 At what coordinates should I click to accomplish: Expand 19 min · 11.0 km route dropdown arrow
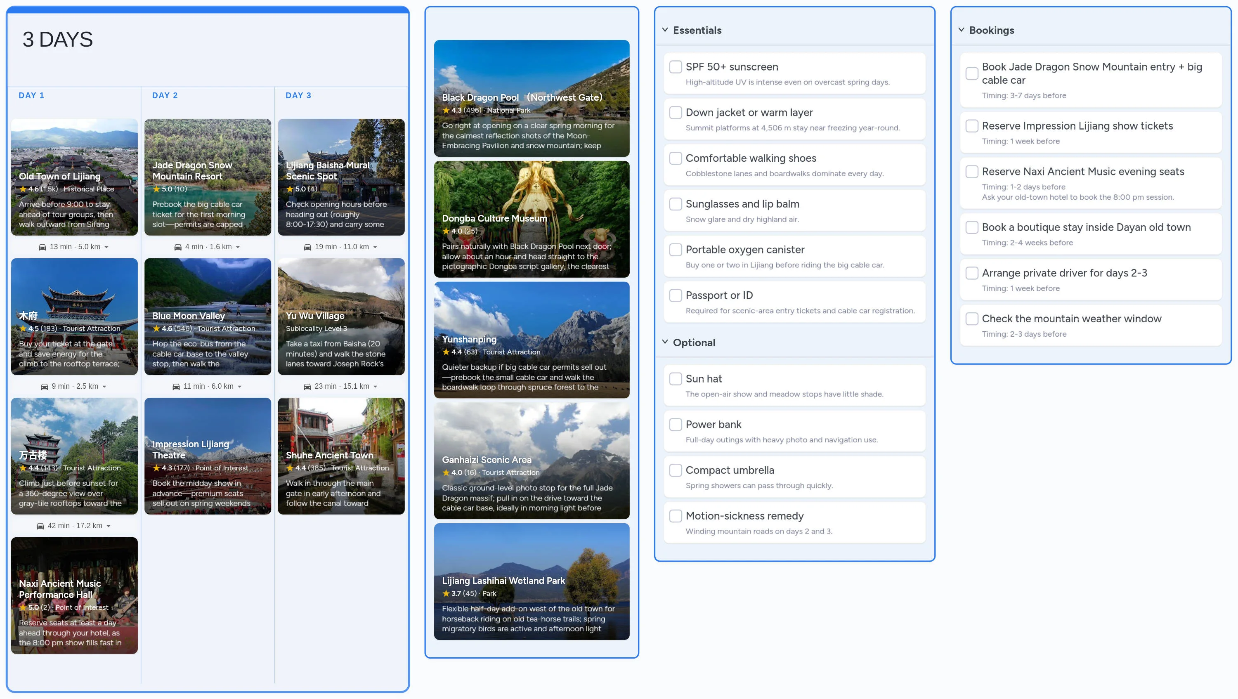coord(375,248)
